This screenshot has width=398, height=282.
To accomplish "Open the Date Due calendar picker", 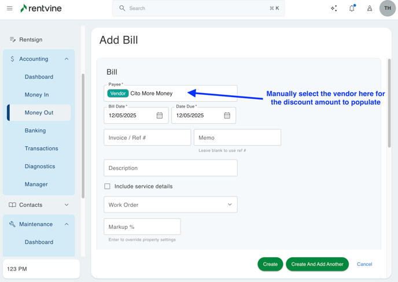I will [227, 116].
